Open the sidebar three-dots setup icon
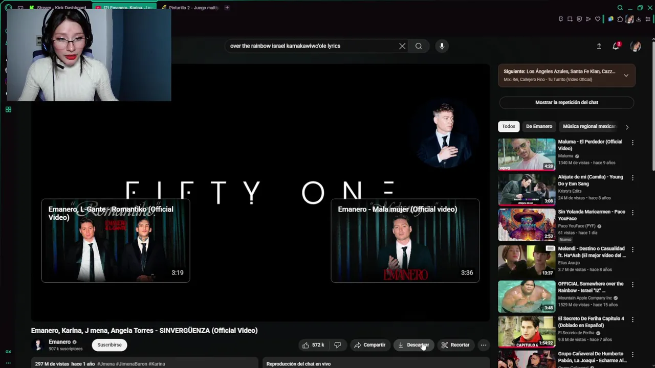655x368 pixels. click(x=8, y=363)
